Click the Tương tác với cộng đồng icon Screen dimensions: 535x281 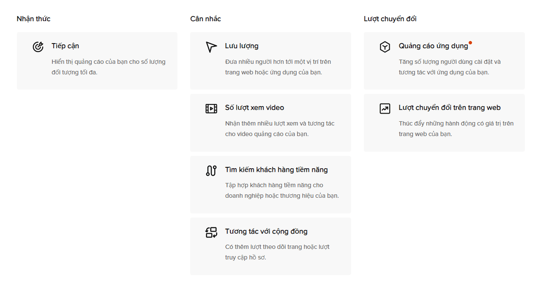click(211, 232)
